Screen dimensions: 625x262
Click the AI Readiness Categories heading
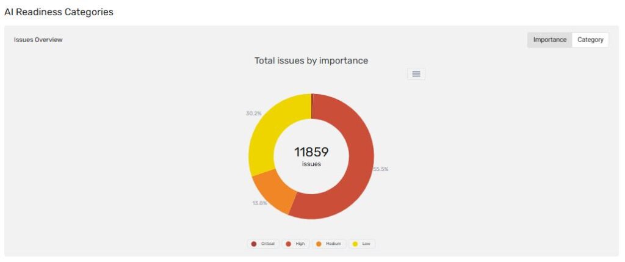point(59,12)
